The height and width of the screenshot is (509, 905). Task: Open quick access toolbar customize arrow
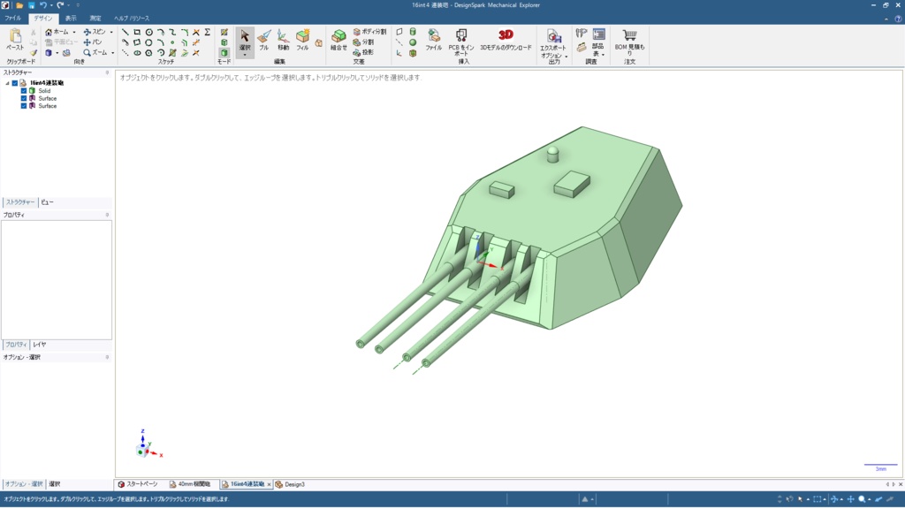(x=78, y=5)
